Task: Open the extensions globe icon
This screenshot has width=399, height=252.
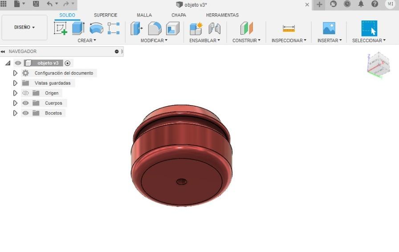Action: (x=334, y=4)
